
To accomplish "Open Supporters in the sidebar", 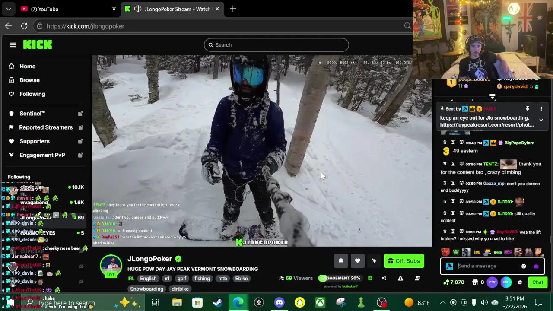I will pyautogui.click(x=35, y=141).
